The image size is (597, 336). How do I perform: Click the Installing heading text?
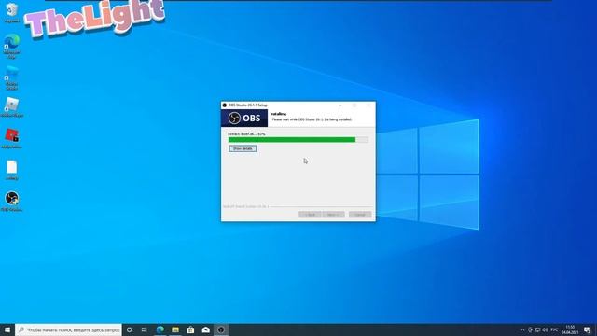[x=278, y=114]
